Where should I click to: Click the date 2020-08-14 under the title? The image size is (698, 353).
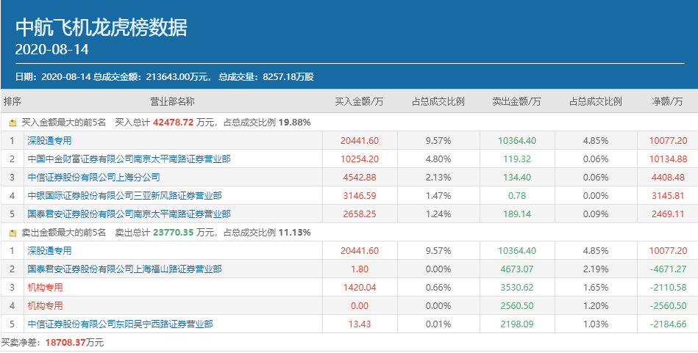click(x=52, y=49)
